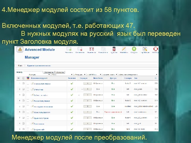Click the Delete (Удалить) trash icon

(x=114, y=49)
